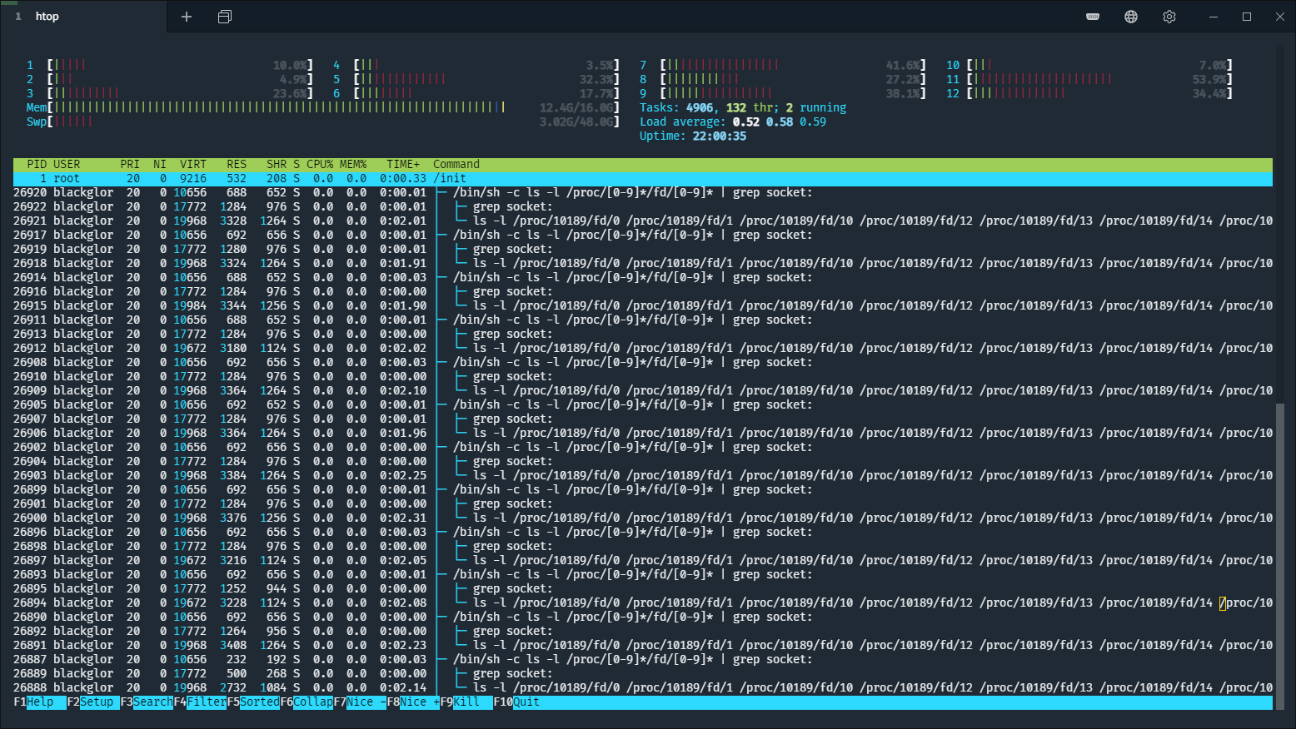Image resolution: width=1296 pixels, height=729 pixels.
Task: Click the globe icon in the title bar
Action: [1131, 17]
